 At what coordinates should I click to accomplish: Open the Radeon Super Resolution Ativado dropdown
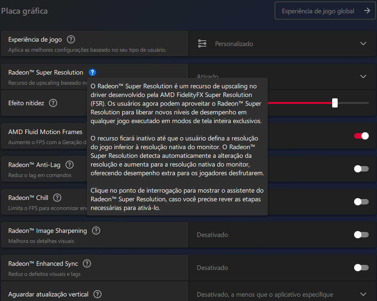[x=363, y=76]
